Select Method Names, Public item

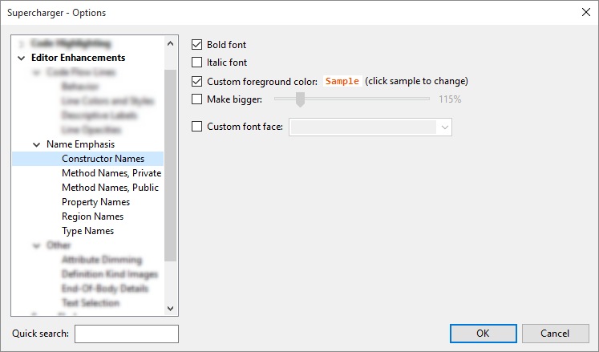[x=110, y=188]
